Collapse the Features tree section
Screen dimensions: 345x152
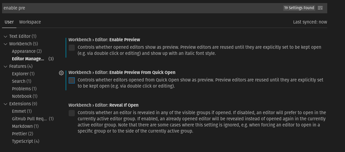coord(5,66)
